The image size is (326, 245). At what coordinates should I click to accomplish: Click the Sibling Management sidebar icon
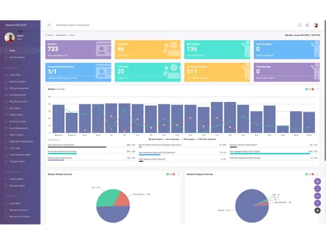(6, 88)
